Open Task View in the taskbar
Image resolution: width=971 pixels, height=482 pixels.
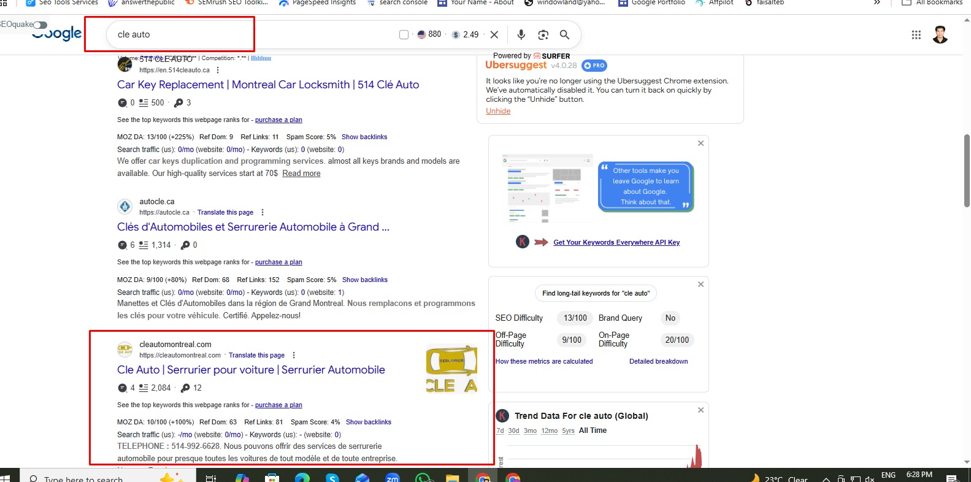(x=210, y=478)
